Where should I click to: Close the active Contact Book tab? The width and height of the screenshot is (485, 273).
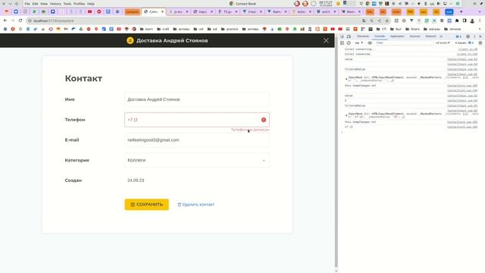(x=162, y=12)
